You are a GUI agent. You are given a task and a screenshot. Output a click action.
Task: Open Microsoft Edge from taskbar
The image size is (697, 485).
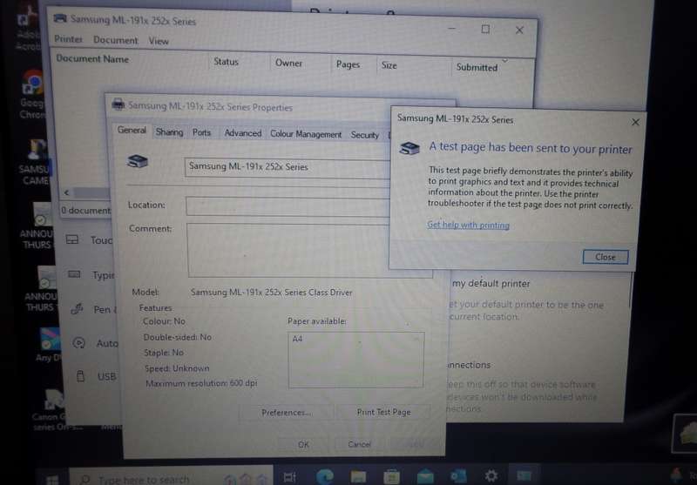pyautogui.click(x=325, y=477)
